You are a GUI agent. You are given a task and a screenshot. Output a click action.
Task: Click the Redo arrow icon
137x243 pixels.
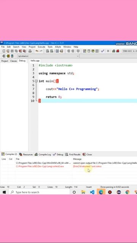pyautogui.click(x=41, y=51)
